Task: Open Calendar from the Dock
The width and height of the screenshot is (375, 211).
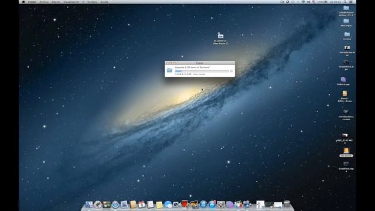Action: pos(142,205)
